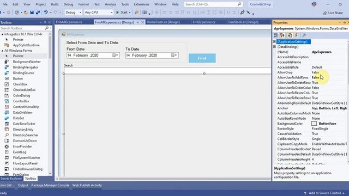The width and height of the screenshot is (349, 196).
Task: Open the Extensions menu
Action: 142,4
